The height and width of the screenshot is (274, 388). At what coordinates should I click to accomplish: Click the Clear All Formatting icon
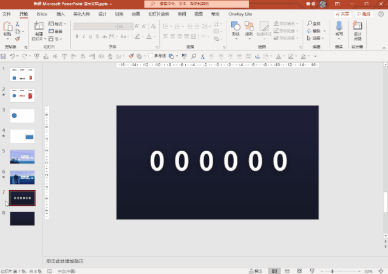(x=154, y=26)
